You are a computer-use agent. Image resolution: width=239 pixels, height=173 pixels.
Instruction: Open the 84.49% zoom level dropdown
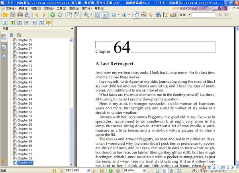pos(144,170)
